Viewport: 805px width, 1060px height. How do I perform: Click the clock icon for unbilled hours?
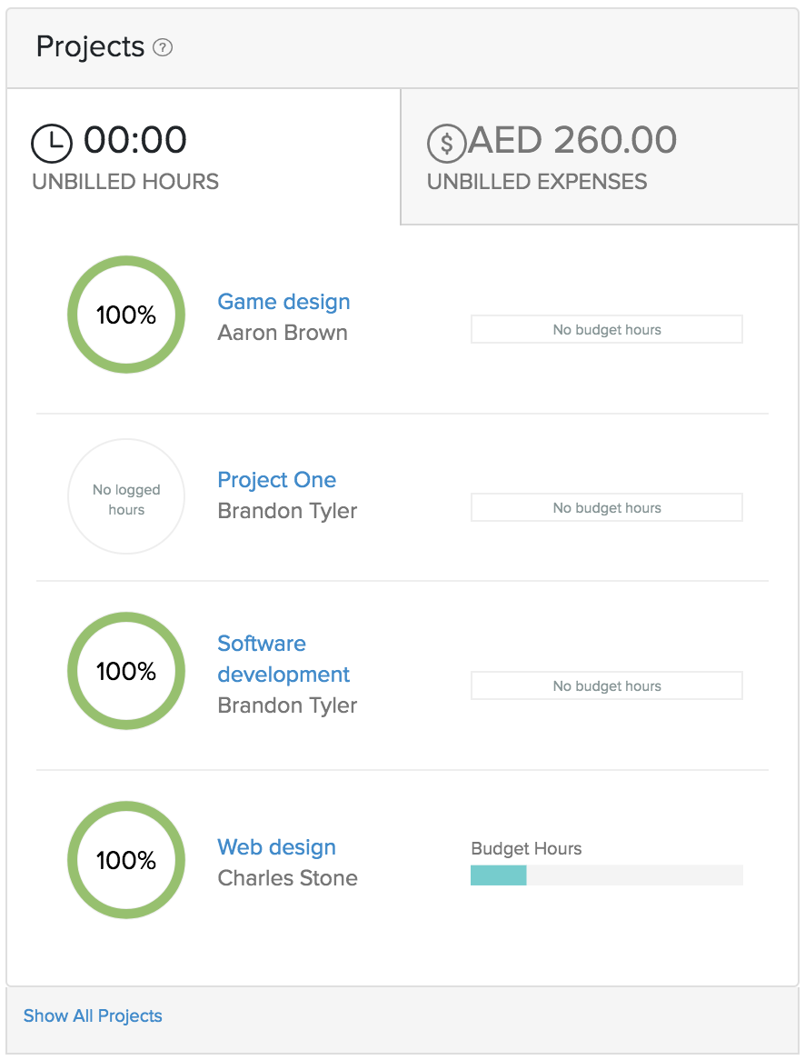point(52,143)
